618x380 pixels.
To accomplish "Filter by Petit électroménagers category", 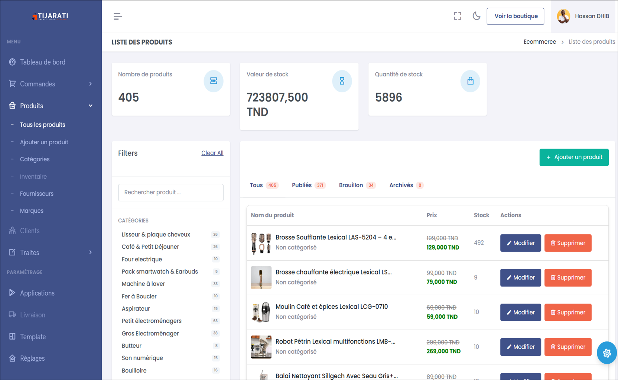I will click(x=170, y=321).
